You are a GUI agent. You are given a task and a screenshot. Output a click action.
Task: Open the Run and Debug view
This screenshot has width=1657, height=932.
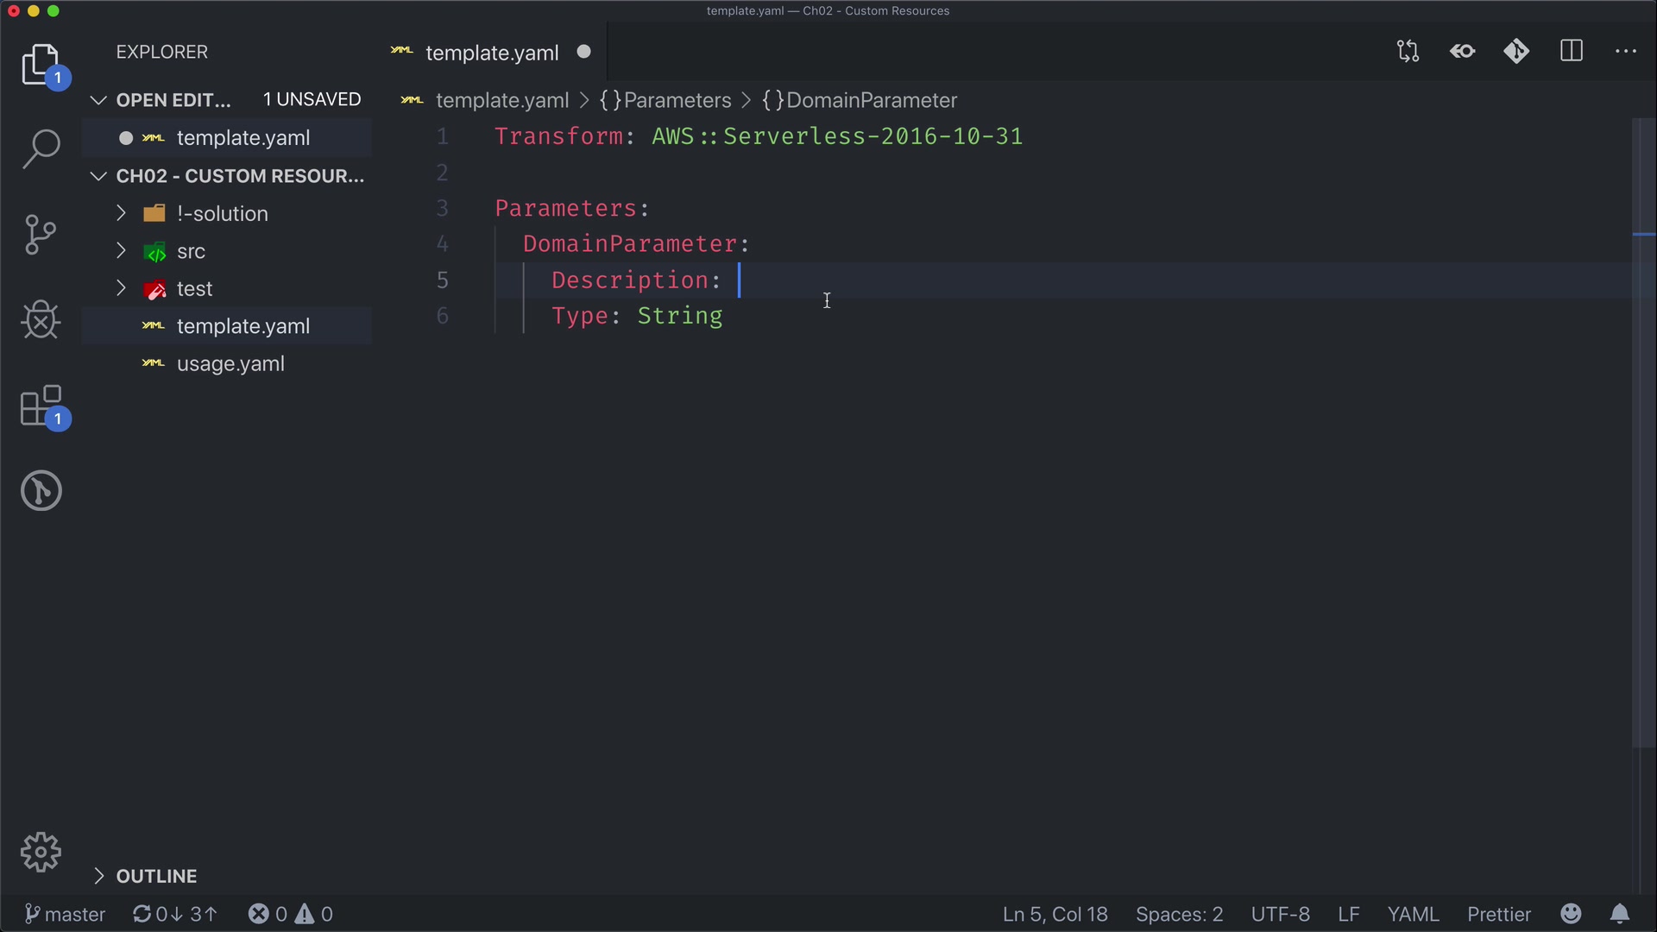41,320
